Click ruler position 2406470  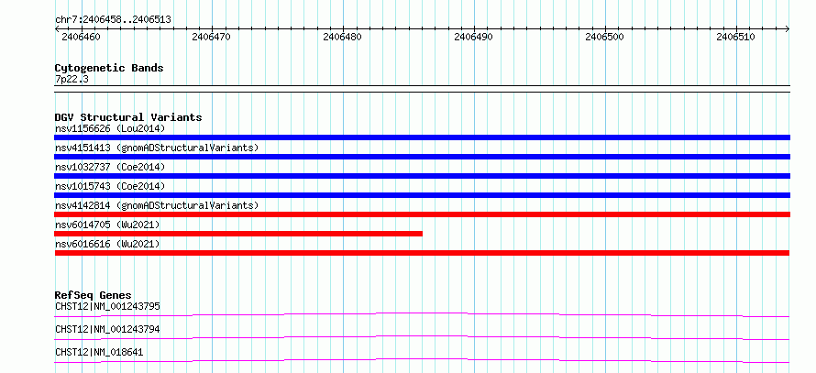[212, 37]
